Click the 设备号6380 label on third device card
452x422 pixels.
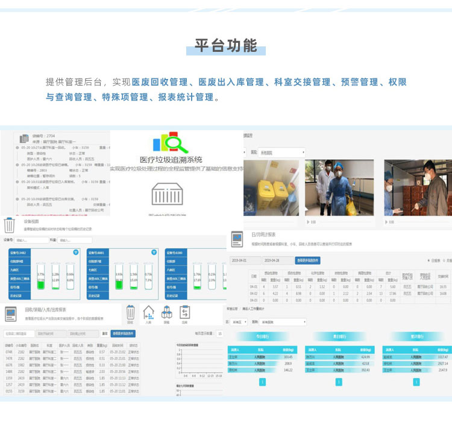[175, 253]
